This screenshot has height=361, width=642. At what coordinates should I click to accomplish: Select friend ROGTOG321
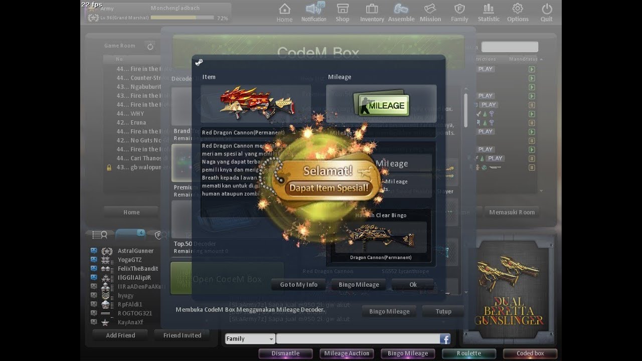pos(134,313)
